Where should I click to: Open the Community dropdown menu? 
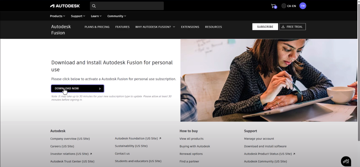point(116,16)
